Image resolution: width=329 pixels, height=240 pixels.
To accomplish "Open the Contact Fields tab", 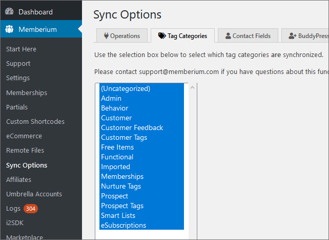I will point(248,35).
